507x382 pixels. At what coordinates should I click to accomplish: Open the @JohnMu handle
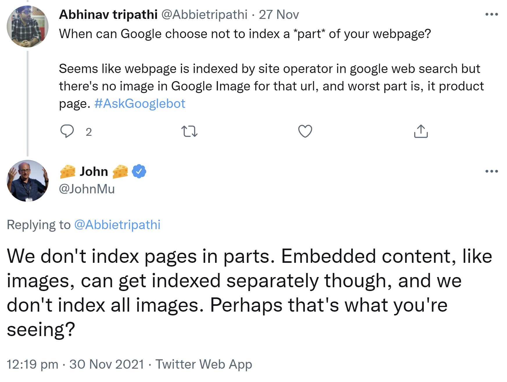(87, 189)
